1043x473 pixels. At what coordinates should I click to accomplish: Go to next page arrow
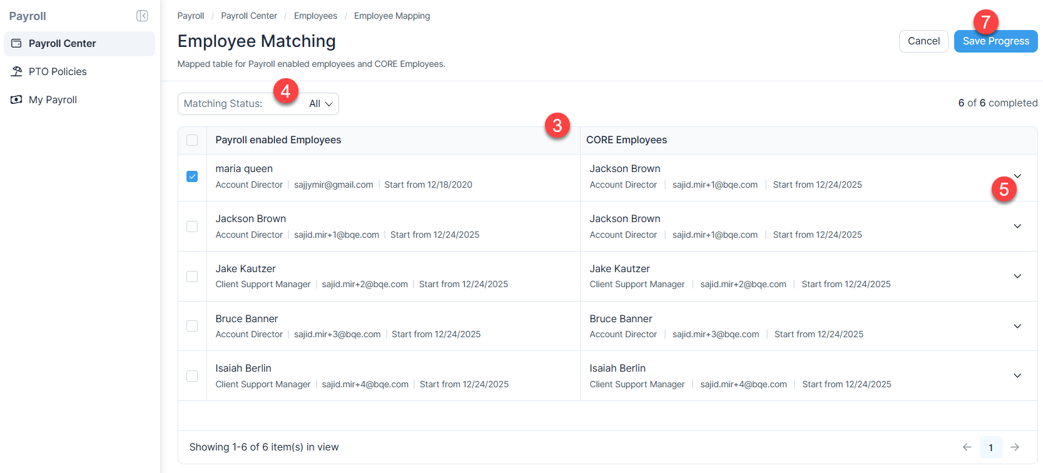pos(1015,447)
